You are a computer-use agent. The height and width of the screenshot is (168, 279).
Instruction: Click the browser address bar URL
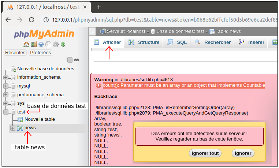point(165,20)
